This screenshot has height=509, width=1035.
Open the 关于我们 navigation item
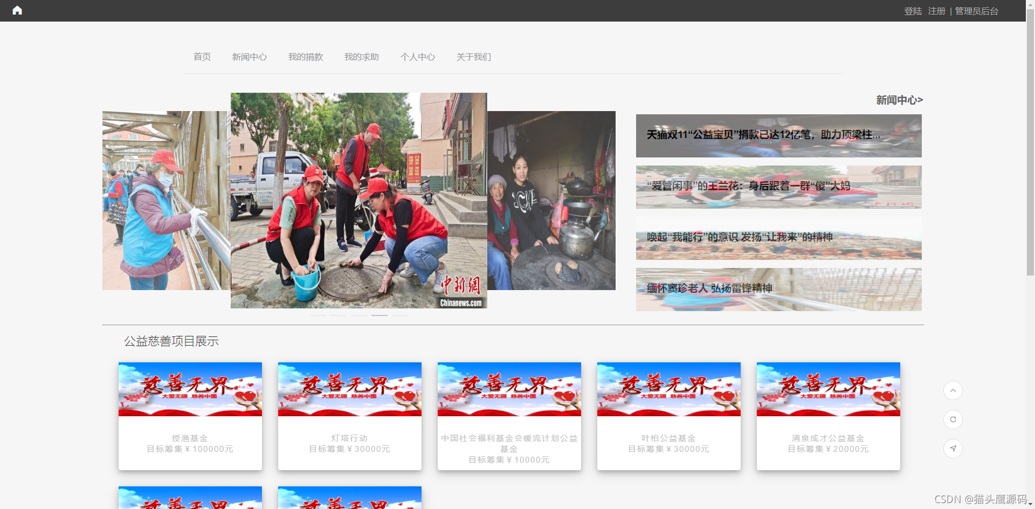[473, 57]
